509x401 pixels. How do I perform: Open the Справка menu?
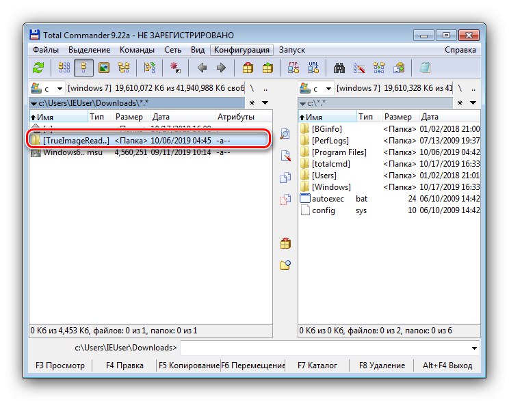(x=460, y=50)
